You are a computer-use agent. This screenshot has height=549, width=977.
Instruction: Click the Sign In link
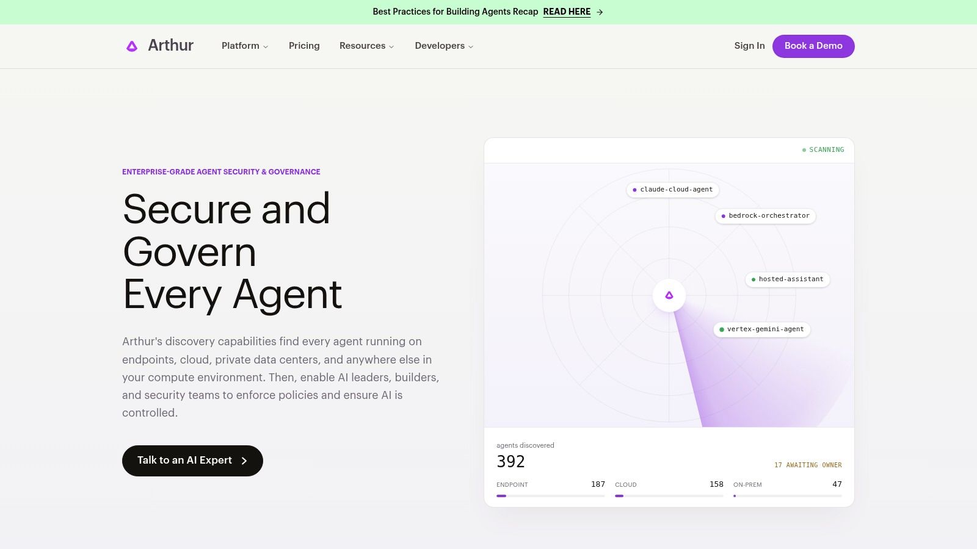[x=749, y=46]
